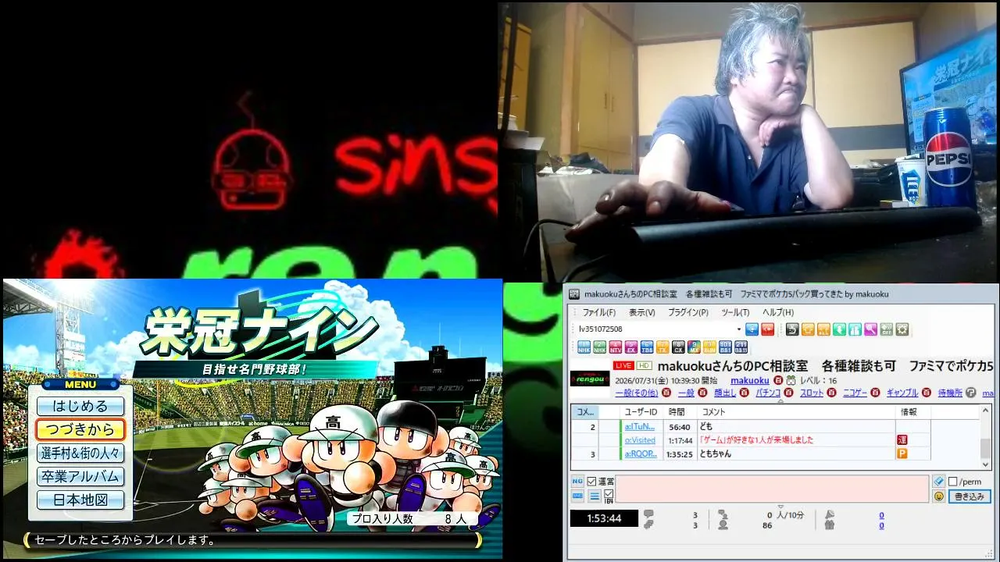Click the first orange toolbar icon
This screenshot has width=1000, height=562.
pos(808,329)
